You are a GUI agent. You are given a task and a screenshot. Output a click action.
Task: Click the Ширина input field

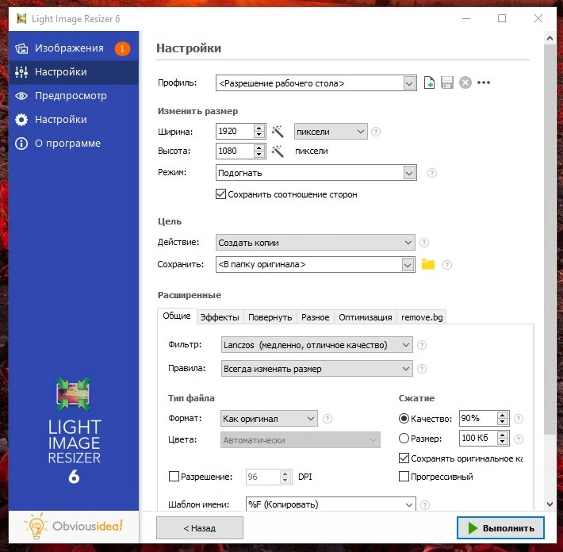pos(235,131)
